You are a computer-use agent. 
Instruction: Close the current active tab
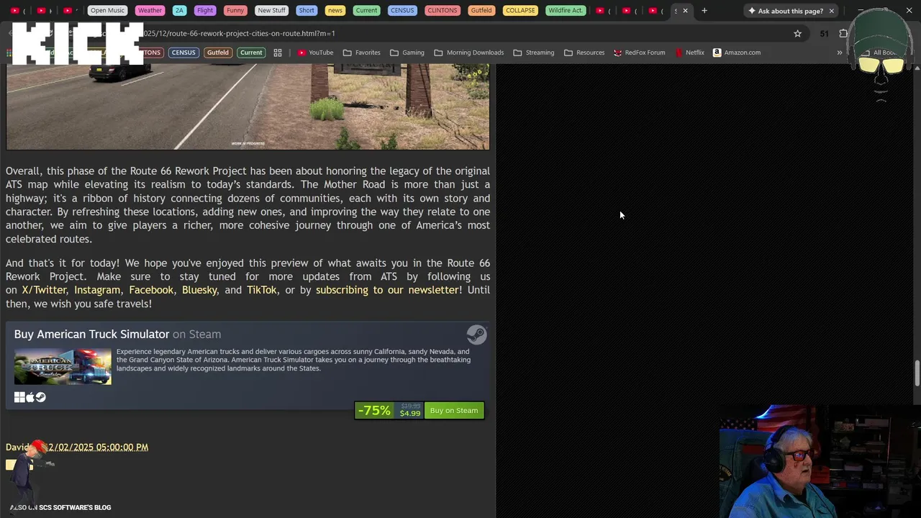tap(685, 11)
